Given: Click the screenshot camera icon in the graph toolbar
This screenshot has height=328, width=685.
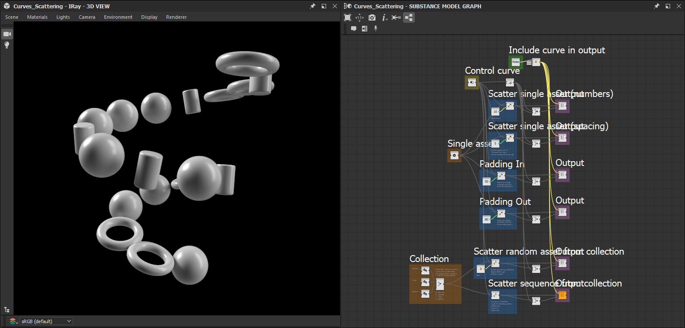Looking at the screenshot, I should point(372,17).
